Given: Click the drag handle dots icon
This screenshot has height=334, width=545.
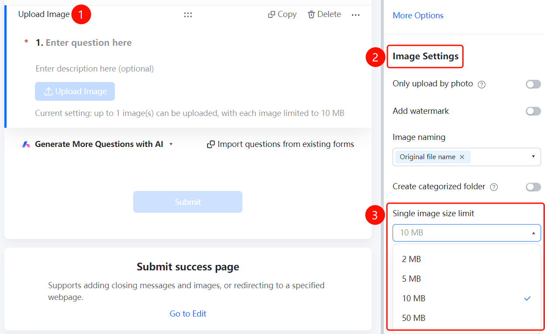Looking at the screenshot, I should tap(188, 15).
